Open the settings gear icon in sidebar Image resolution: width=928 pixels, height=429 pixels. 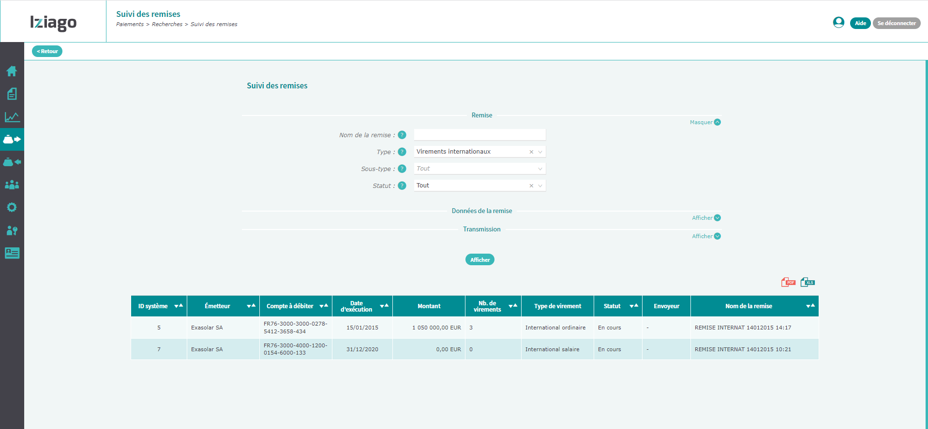tap(12, 207)
